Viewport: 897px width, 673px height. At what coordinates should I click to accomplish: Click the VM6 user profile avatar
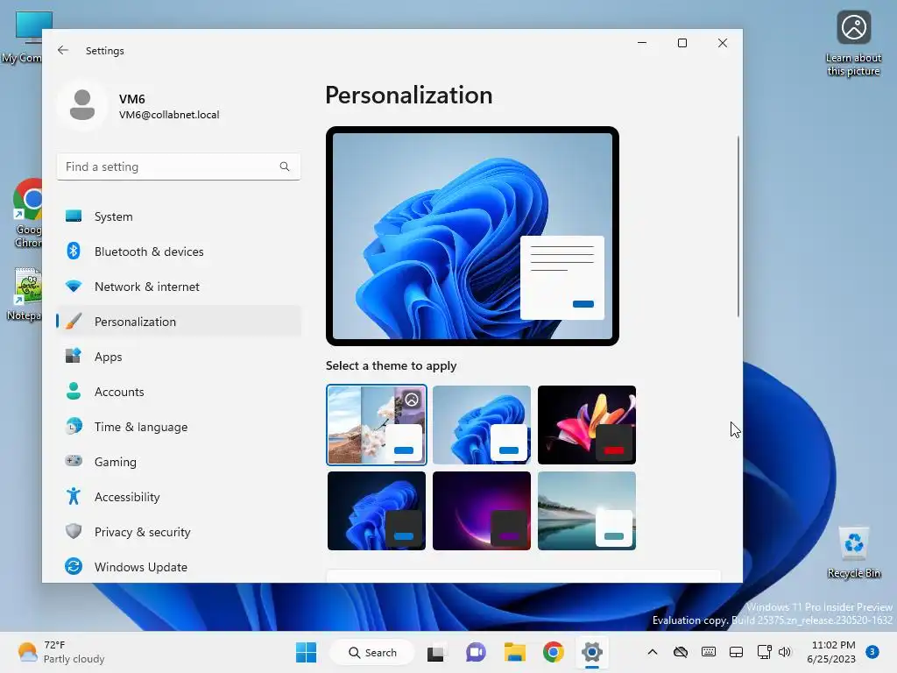coord(82,105)
